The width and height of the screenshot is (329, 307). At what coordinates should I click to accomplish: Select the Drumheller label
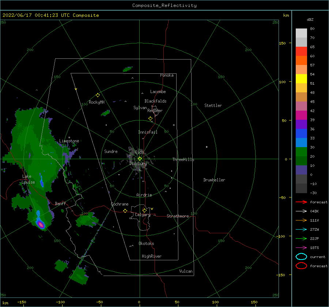[x=214, y=180]
